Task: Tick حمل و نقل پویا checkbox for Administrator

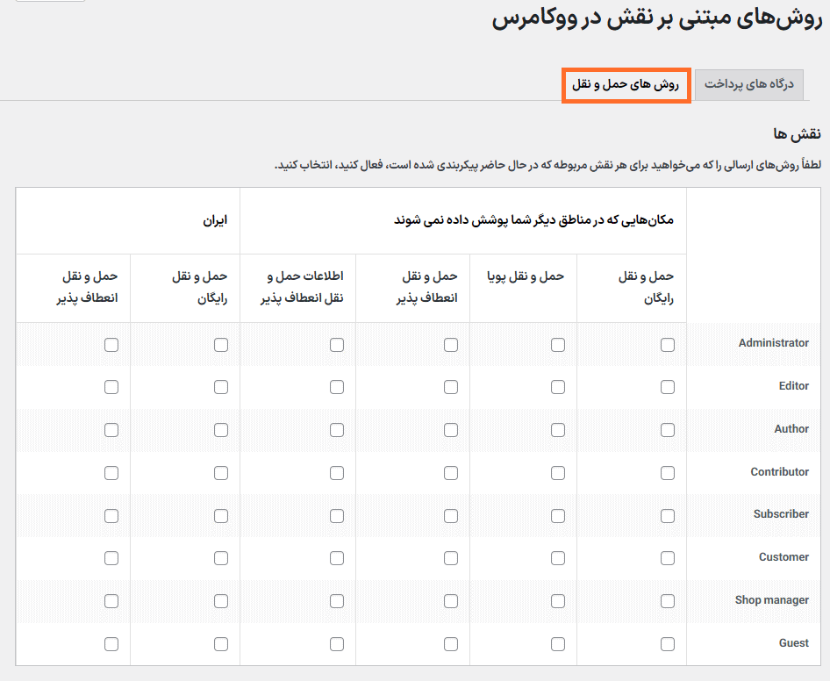Action: click(558, 345)
